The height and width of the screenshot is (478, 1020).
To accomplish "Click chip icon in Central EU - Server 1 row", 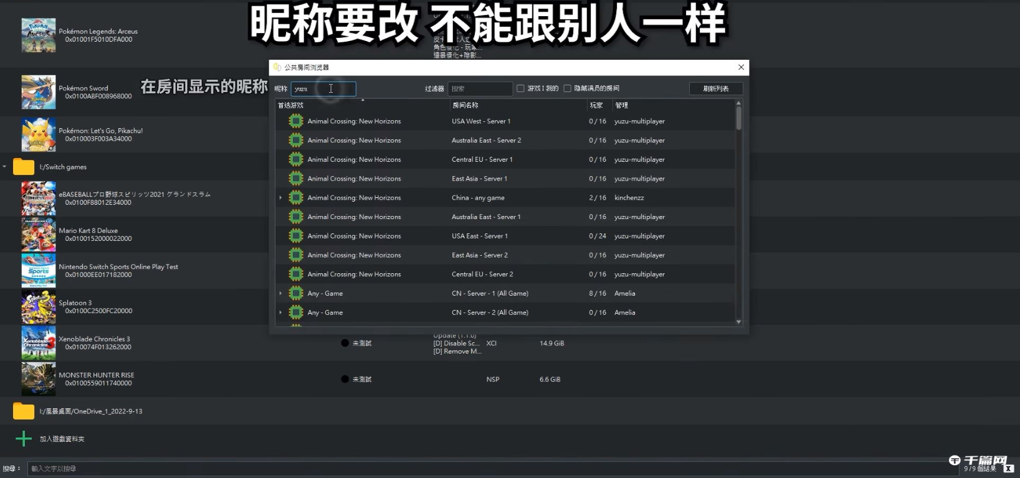I will point(296,159).
